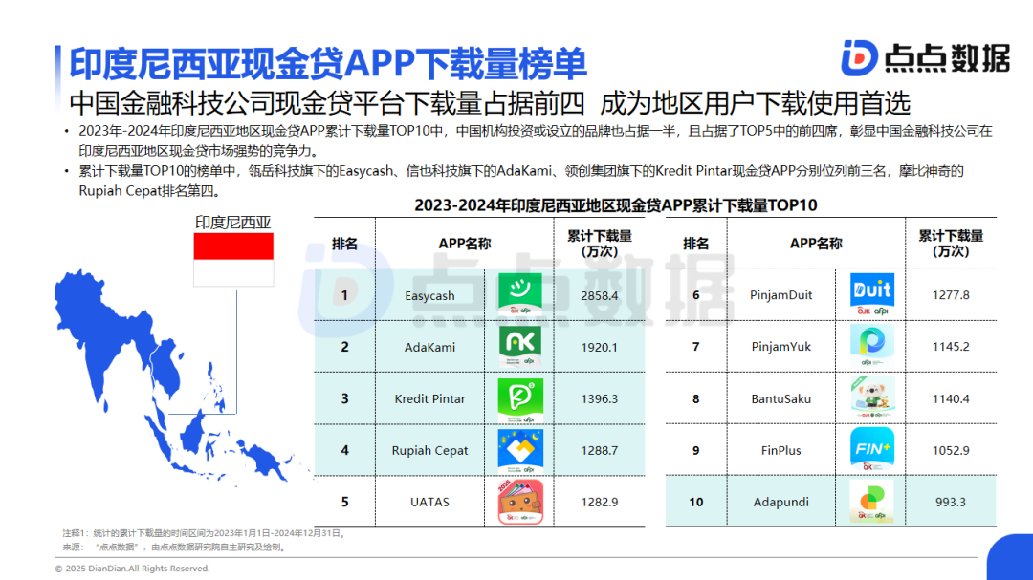Click rank number 10 in the table
This screenshot has height=580, width=1033.
point(695,502)
